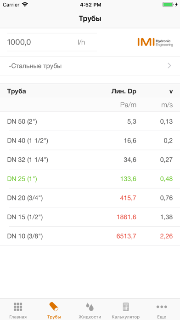Change the l/h flow unit

[81, 42]
